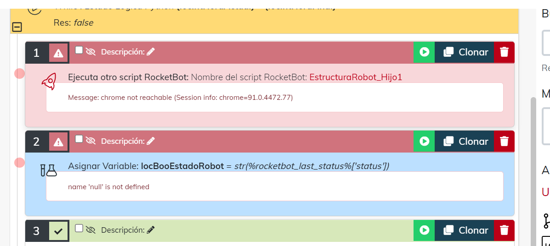The image size is (550, 246).
Task: Delete step 2 using red trash icon
Action: pos(504,142)
